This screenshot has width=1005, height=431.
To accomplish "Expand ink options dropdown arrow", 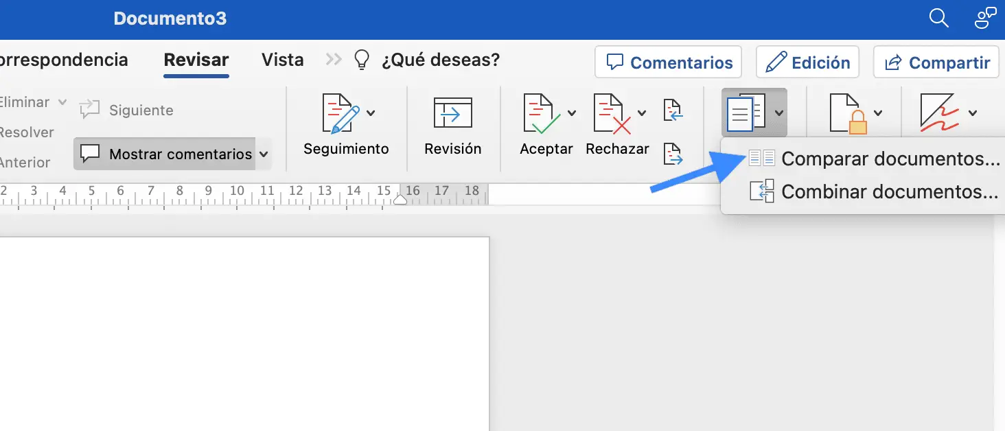I will [x=973, y=113].
